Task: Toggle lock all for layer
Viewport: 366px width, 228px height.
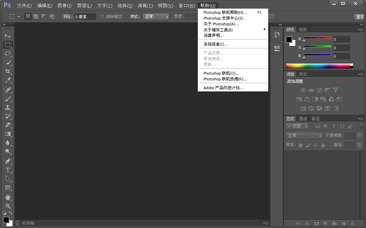Action: [x=323, y=145]
